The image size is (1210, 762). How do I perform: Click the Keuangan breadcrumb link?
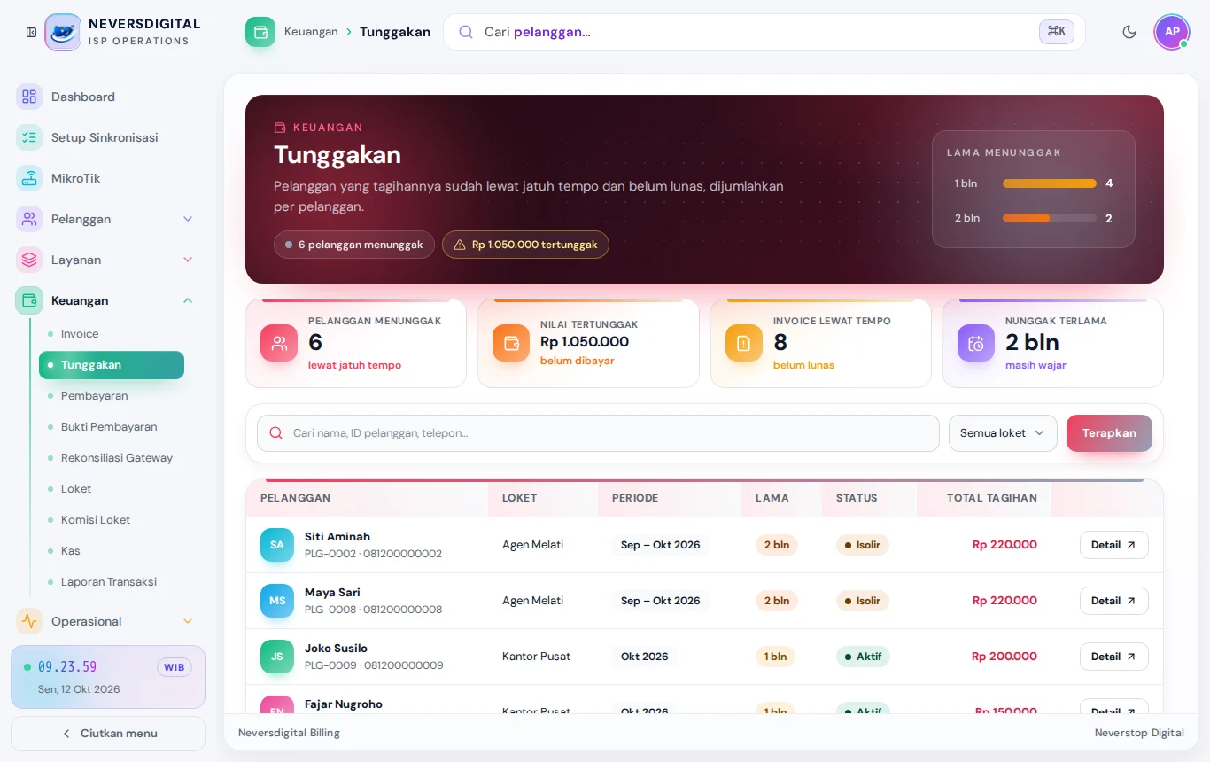coord(311,32)
